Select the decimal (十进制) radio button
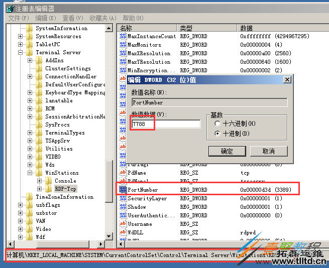Image resolution: width=329 pixels, height=268 pixels. [x=217, y=133]
